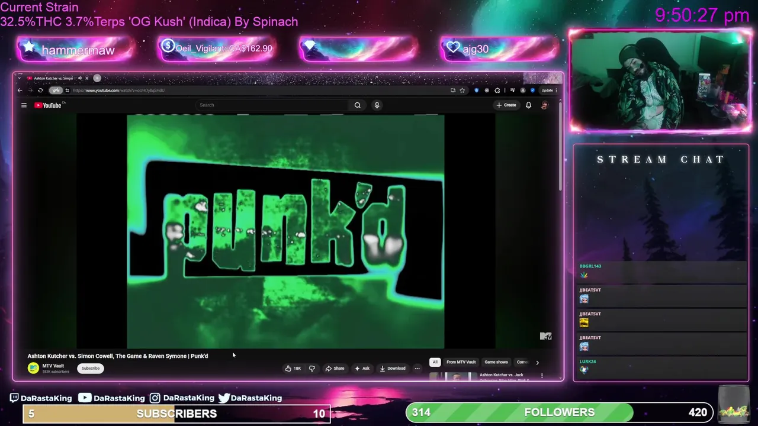Click the webcam feed overlay
The height and width of the screenshot is (426, 758).
pyautogui.click(x=660, y=81)
